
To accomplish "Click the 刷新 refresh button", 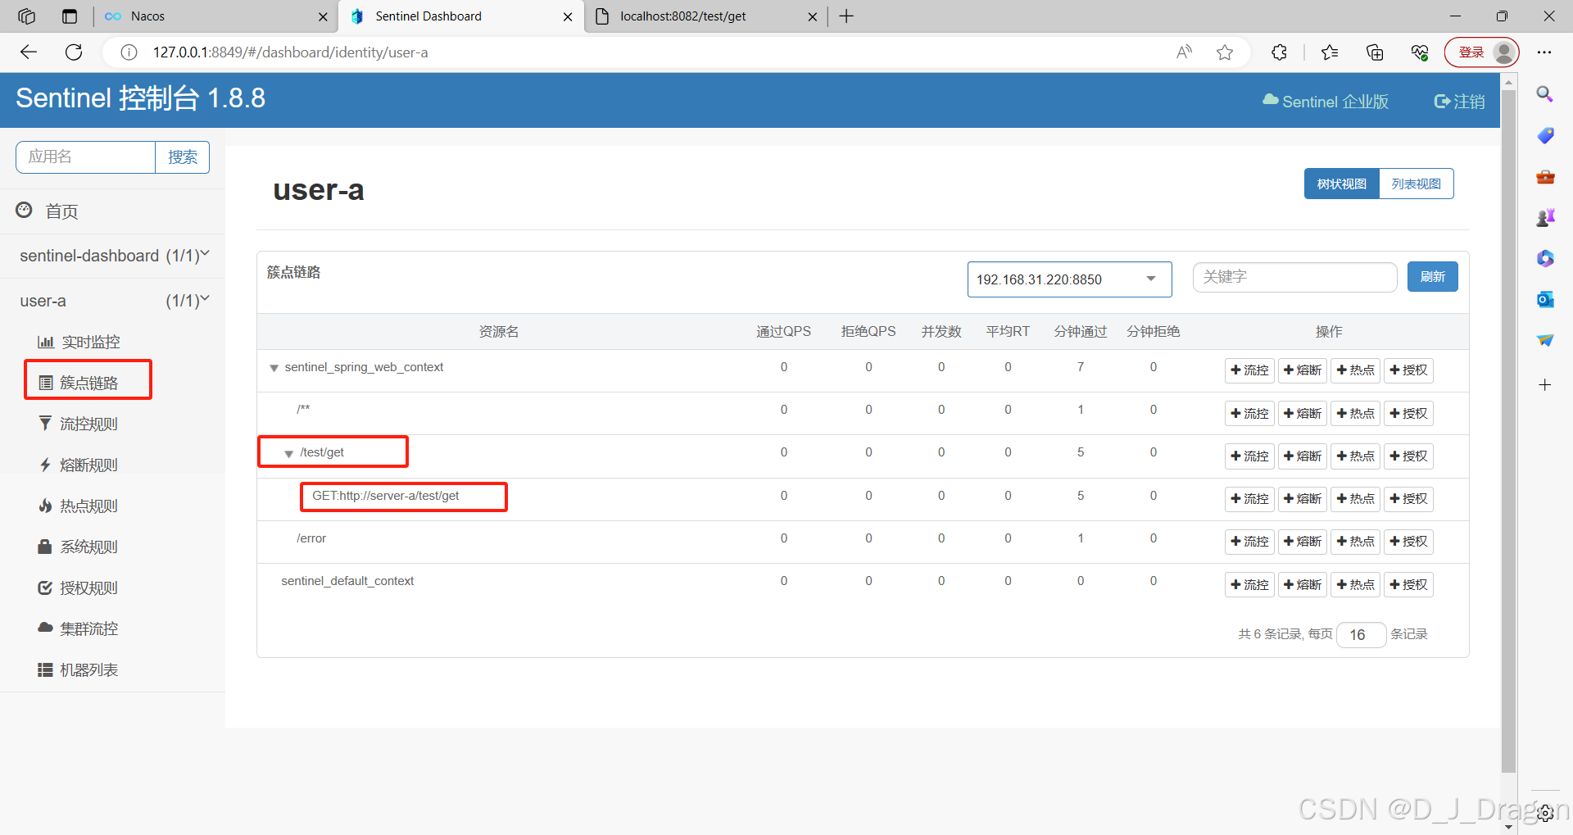I will (x=1432, y=276).
